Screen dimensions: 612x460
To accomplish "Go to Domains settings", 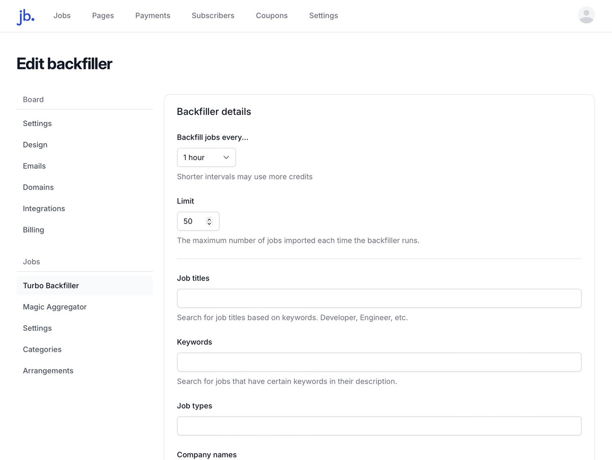I will coord(38,187).
